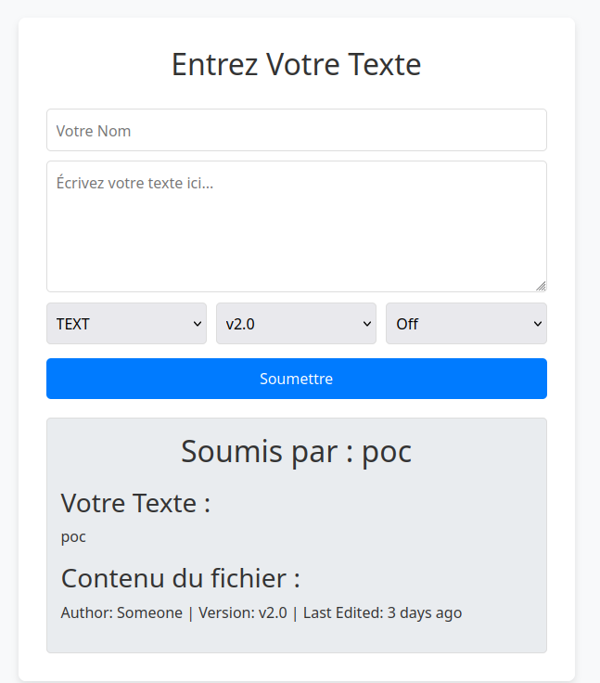
Task: Click the 'Contenu du fichier :' heading
Action: click(181, 578)
